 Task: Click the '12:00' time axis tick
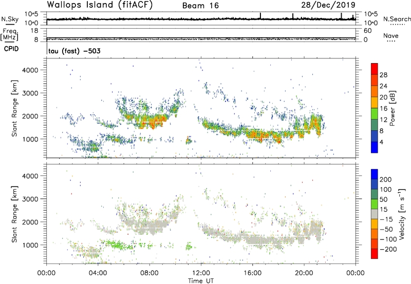(201, 273)
